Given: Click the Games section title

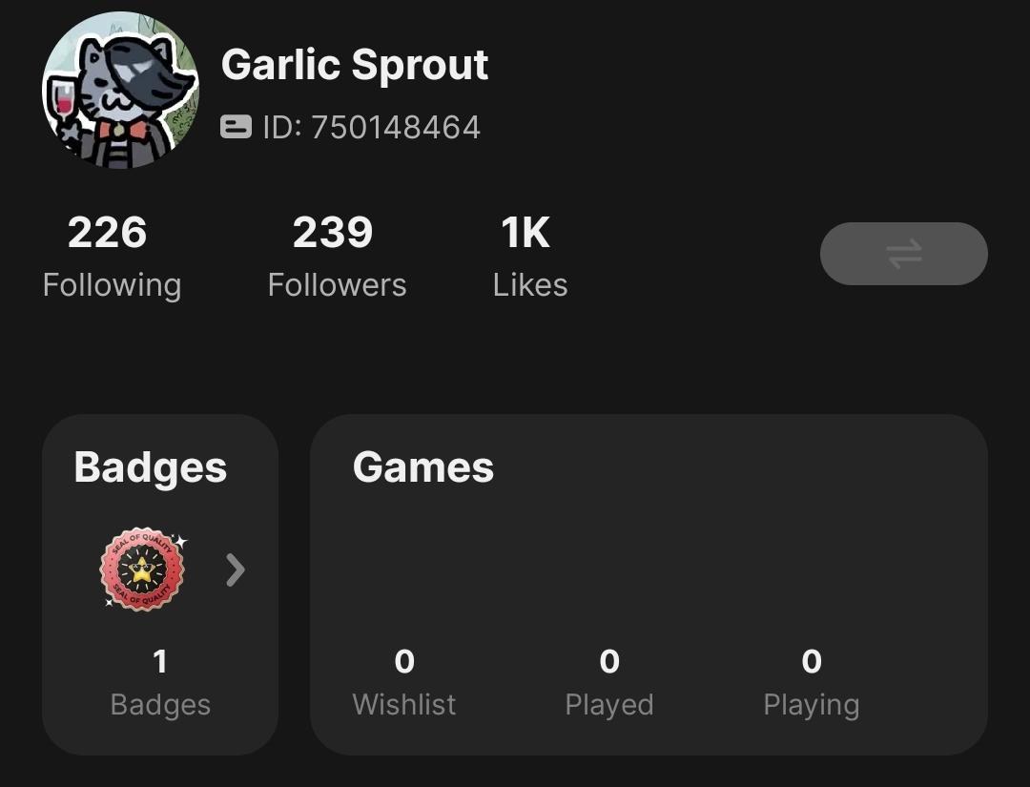Looking at the screenshot, I should (x=423, y=467).
